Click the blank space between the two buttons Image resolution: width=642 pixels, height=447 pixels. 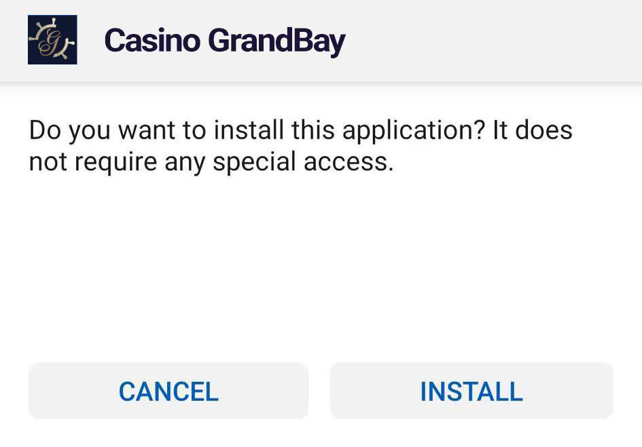coord(319,391)
